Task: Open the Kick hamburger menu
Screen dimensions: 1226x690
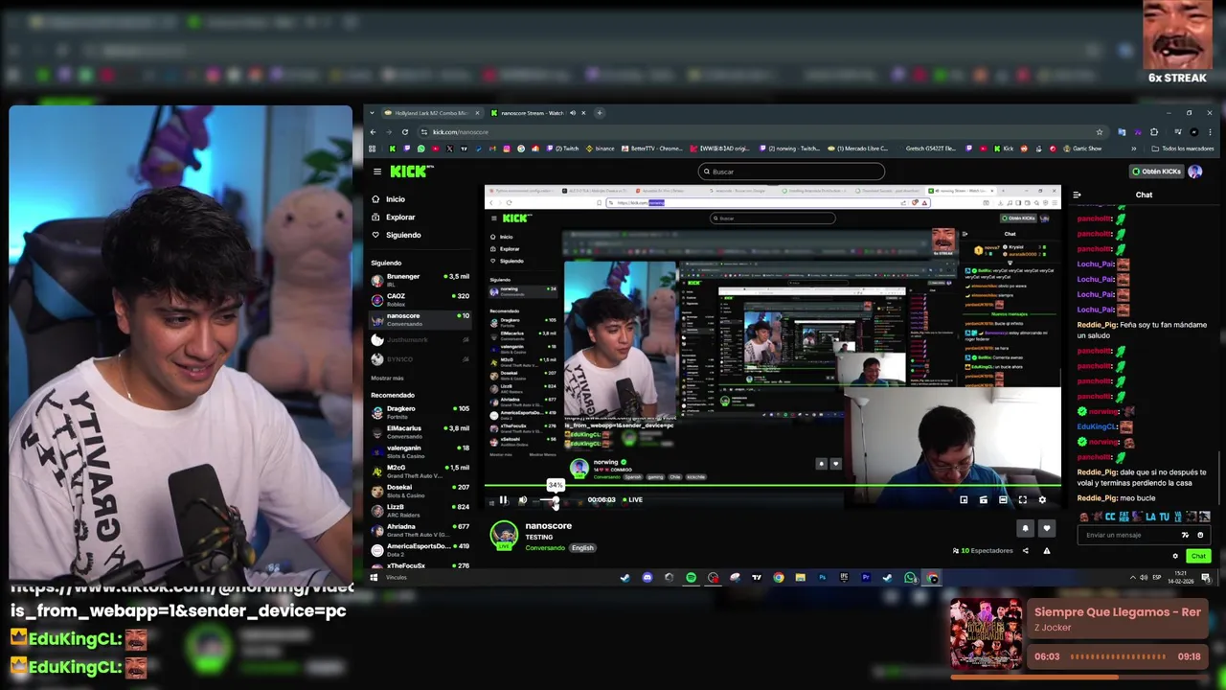Action: 377,172
